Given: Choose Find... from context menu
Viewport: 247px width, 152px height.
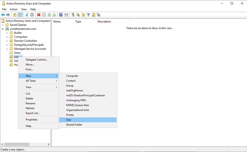Looking at the screenshot, I should coord(39,69).
